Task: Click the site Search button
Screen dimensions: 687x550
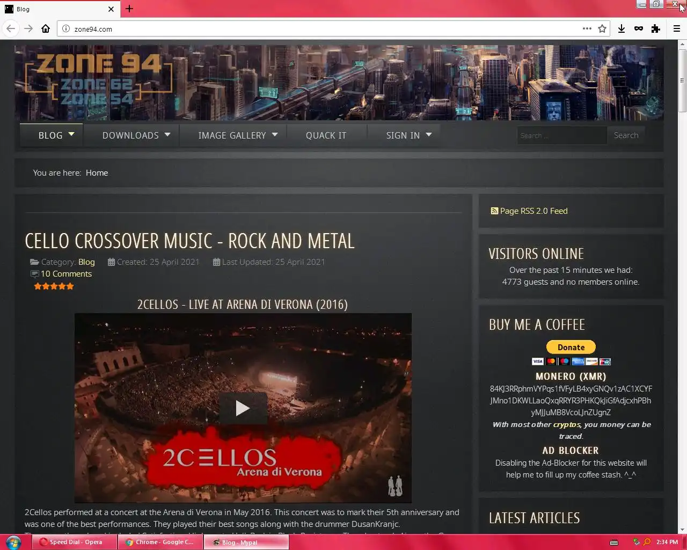Action: pyautogui.click(x=626, y=135)
